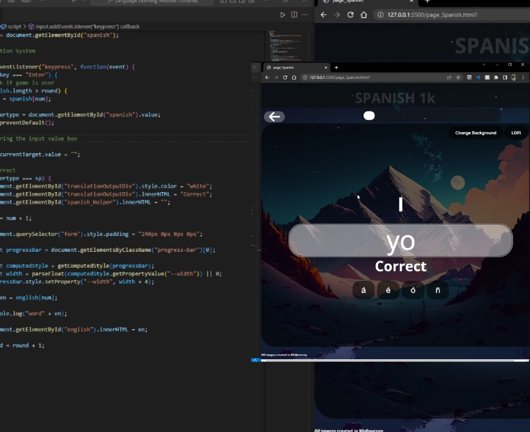Click the Run play icon in VS Code

(x=283, y=15)
